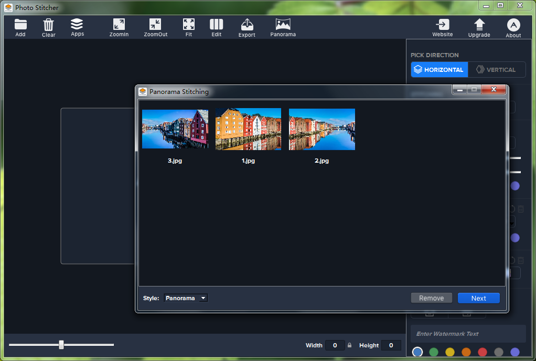Click the Upgrade arrow icon

coord(479,25)
